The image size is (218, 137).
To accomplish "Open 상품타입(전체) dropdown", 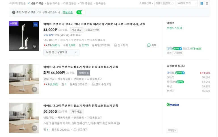I will point(165,3).
